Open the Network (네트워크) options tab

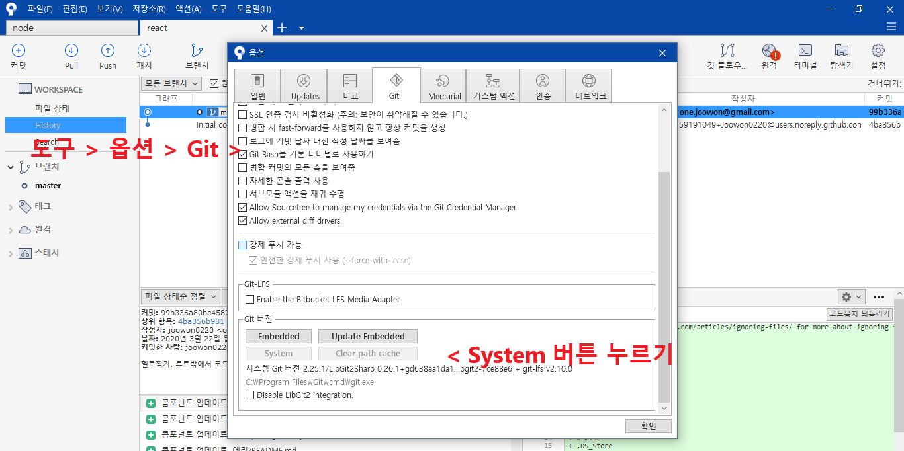tap(589, 87)
